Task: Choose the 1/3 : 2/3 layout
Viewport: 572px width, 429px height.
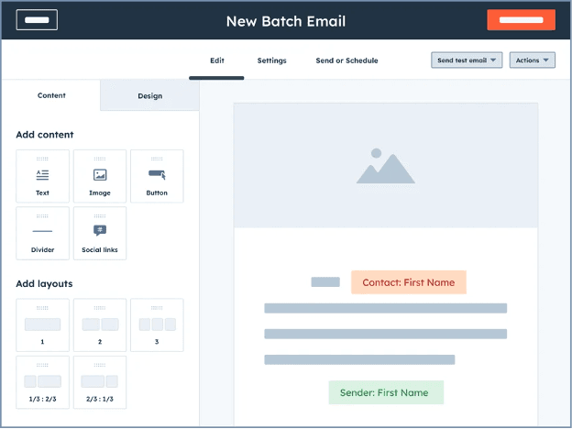Action: tap(42, 382)
